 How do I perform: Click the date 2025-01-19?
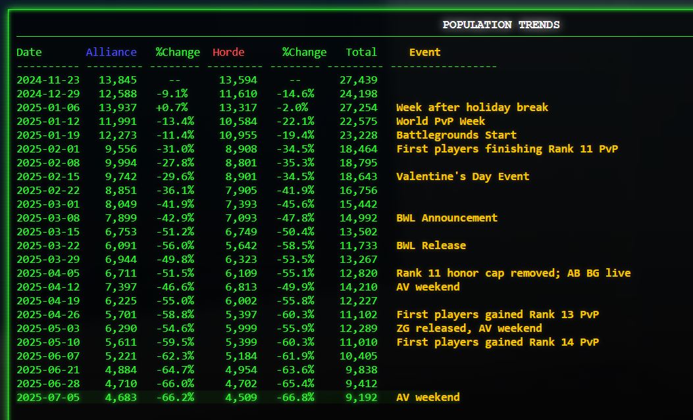pyautogui.click(x=48, y=135)
